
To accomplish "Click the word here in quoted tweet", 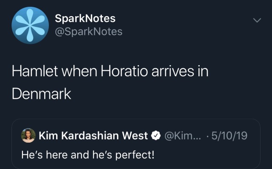I will [57, 155].
